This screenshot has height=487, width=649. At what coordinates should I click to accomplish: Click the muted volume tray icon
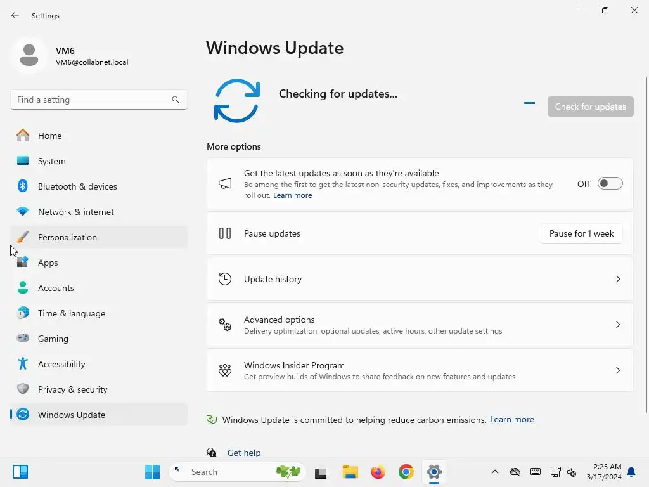[x=572, y=472]
